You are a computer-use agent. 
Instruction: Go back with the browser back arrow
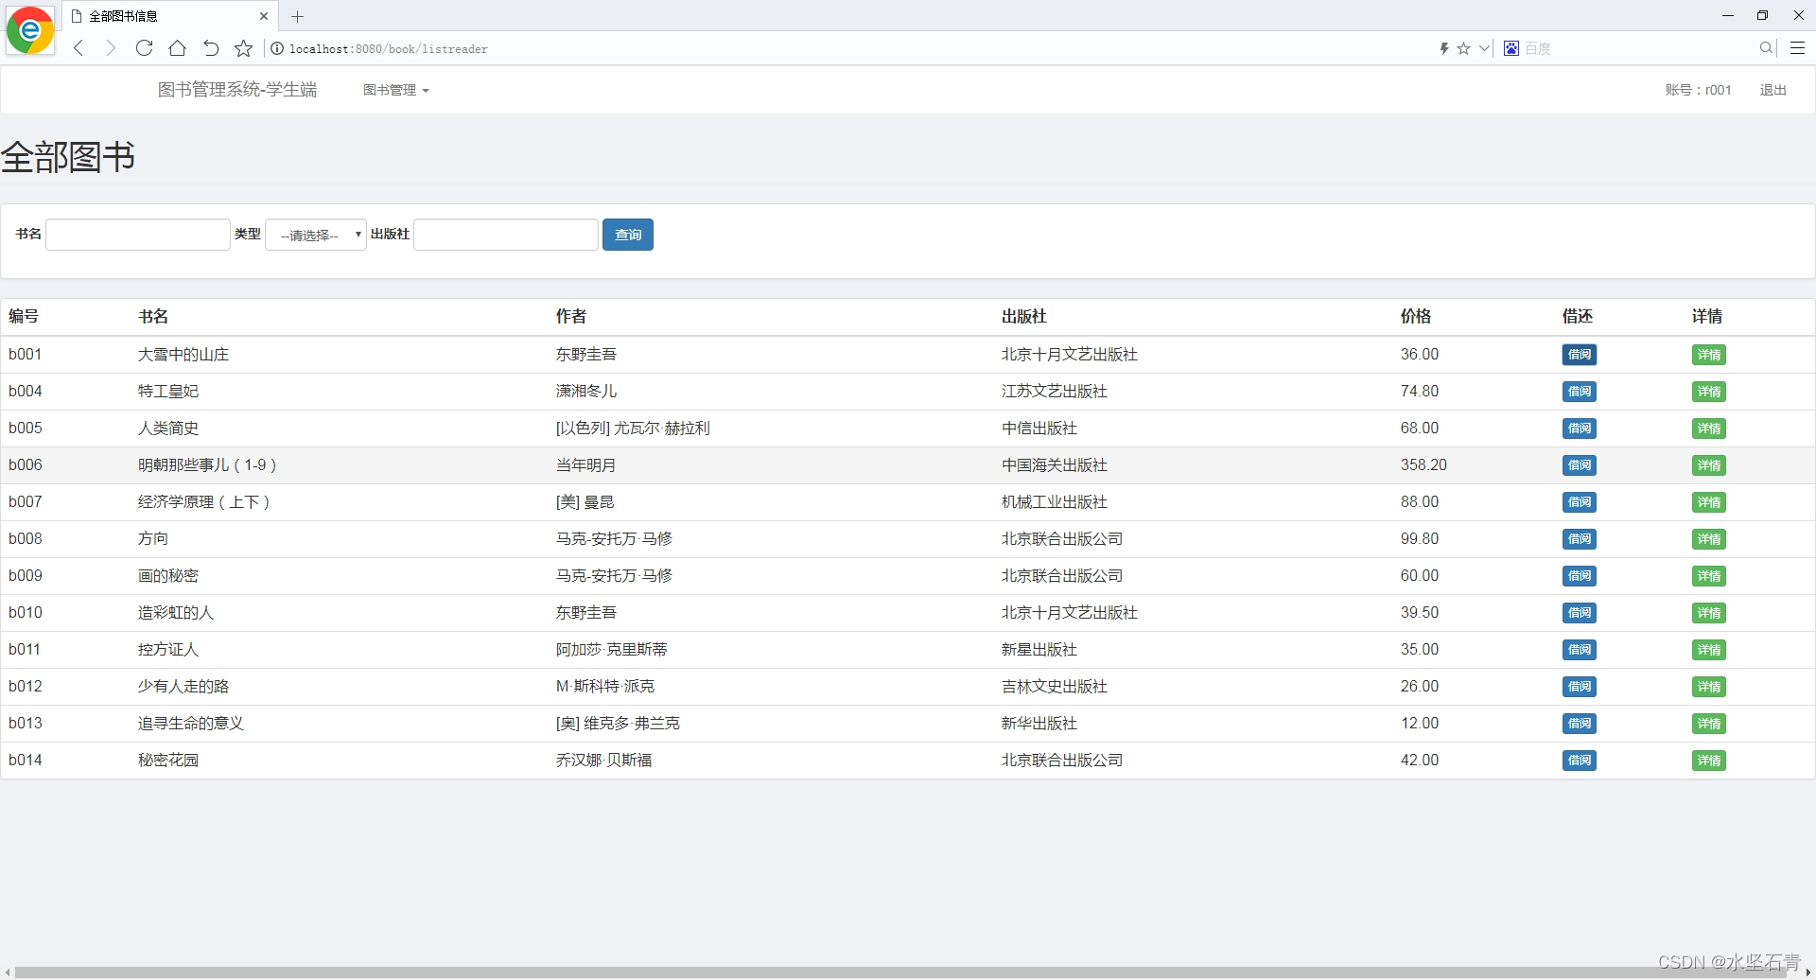[79, 48]
